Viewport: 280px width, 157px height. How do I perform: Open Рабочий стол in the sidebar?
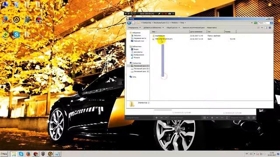coord(139,41)
